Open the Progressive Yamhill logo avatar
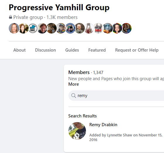 33,28
